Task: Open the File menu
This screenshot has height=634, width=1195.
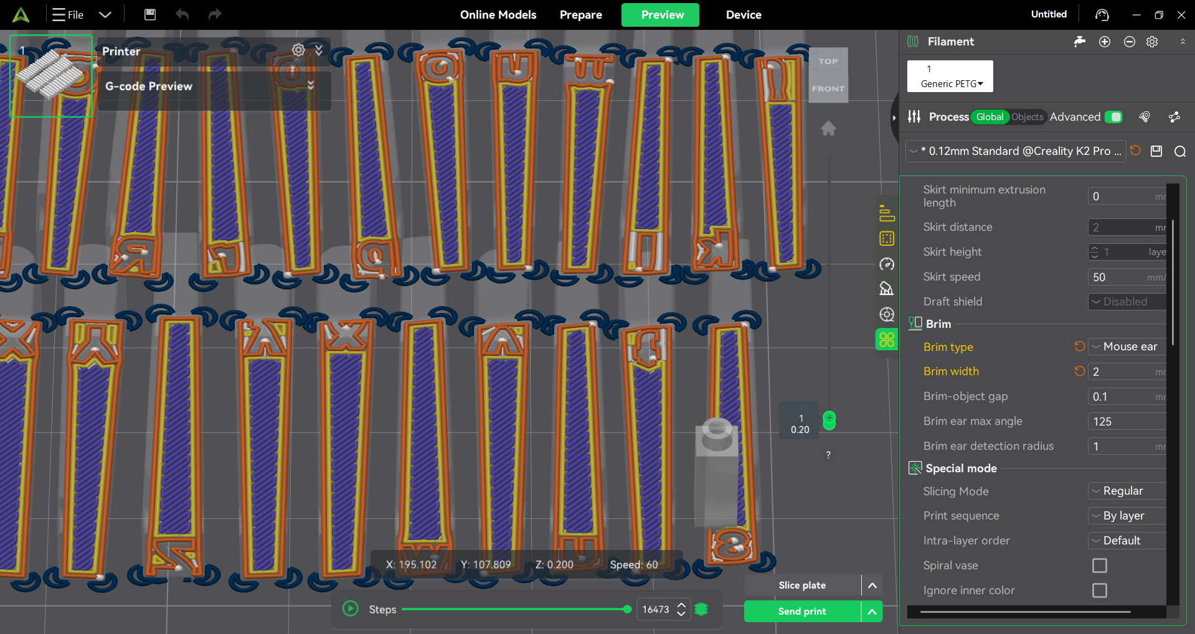Action: (x=68, y=14)
